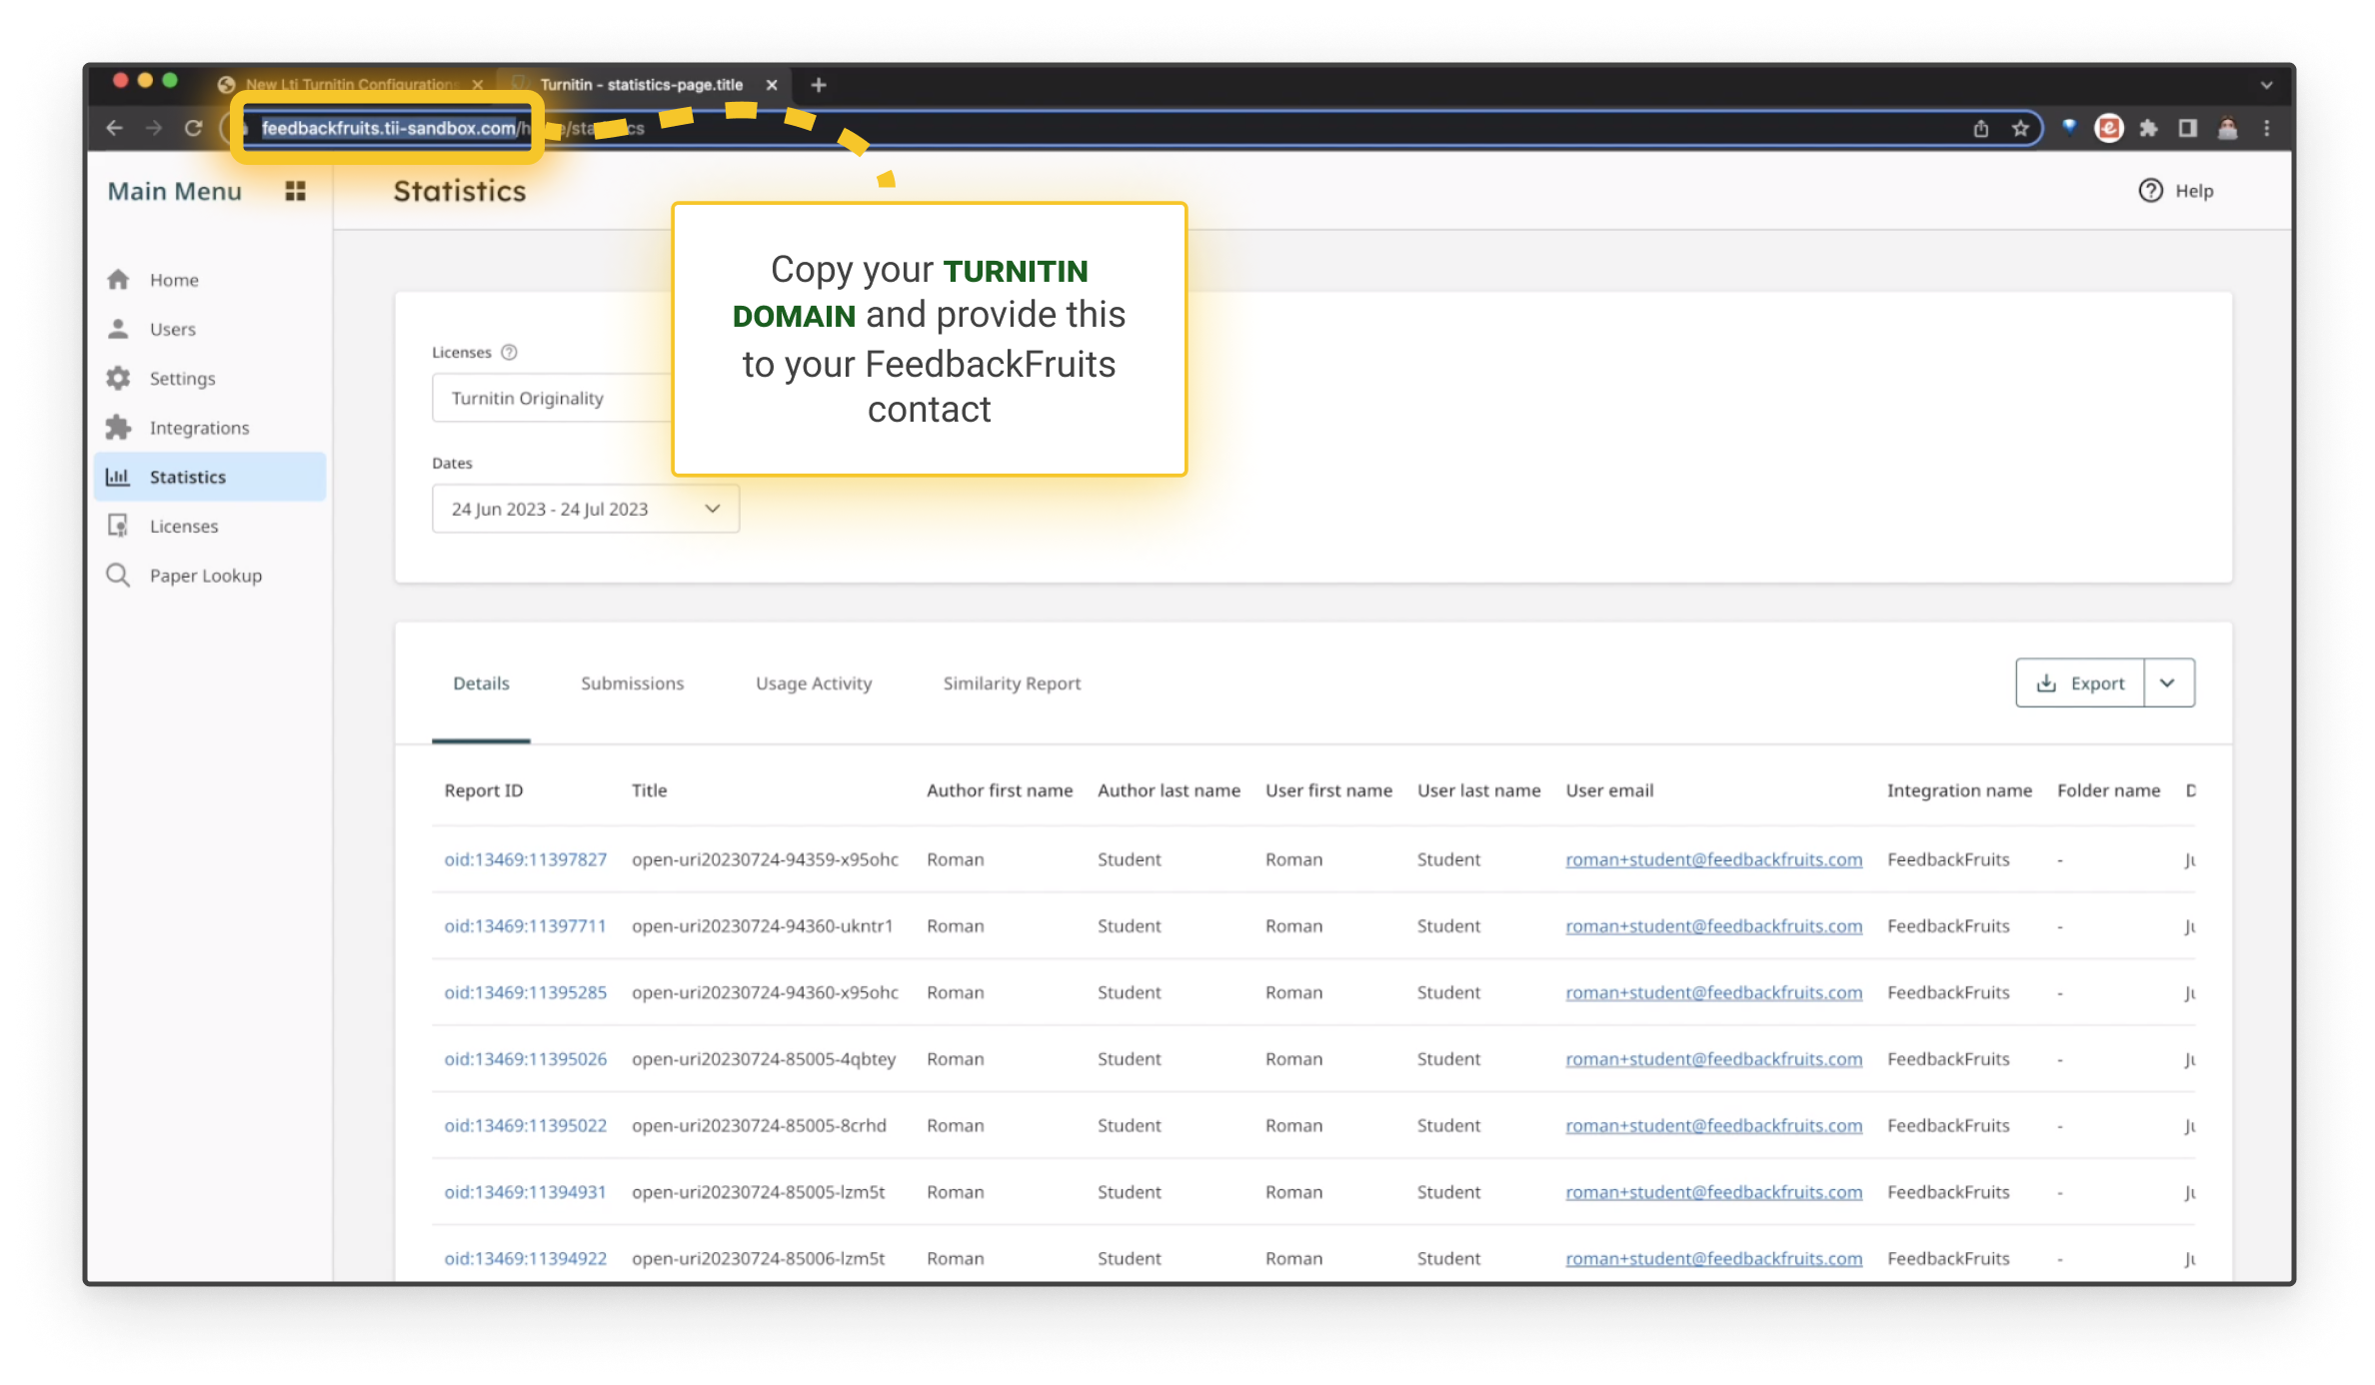Click the Licenses info question icon

[x=509, y=352]
